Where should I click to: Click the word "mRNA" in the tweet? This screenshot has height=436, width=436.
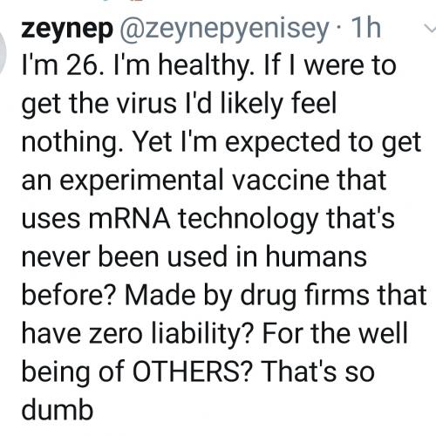pyautogui.click(x=129, y=218)
